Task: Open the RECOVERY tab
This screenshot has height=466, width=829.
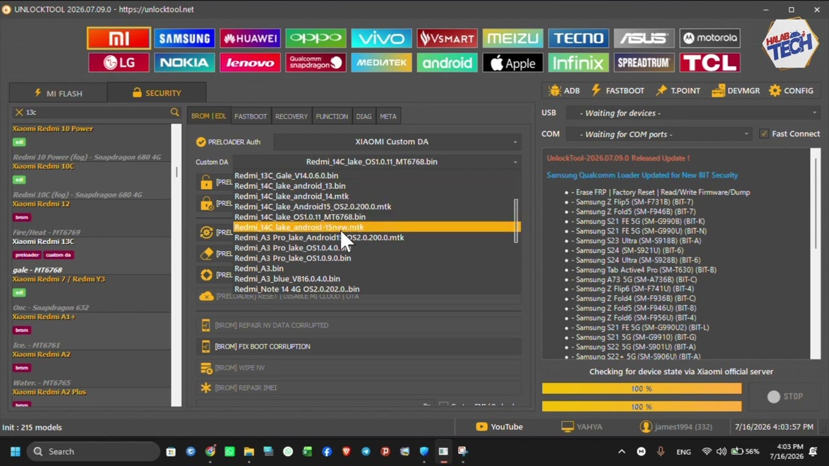Action: [291, 116]
